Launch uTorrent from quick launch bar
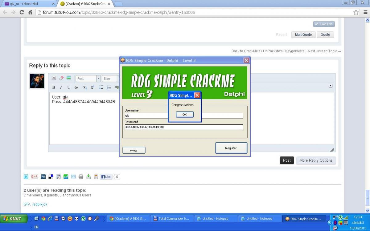 [83, 219]
